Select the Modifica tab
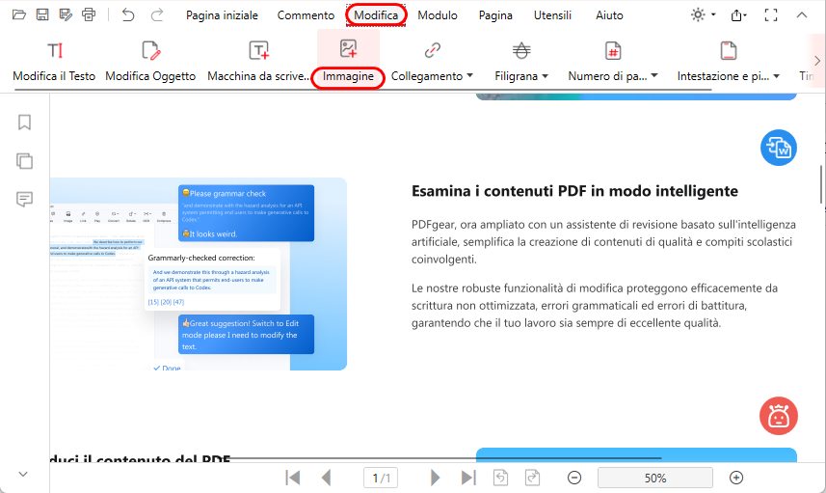Image resolution: width=826 pixels, height=493 pixels. [376, 15]
